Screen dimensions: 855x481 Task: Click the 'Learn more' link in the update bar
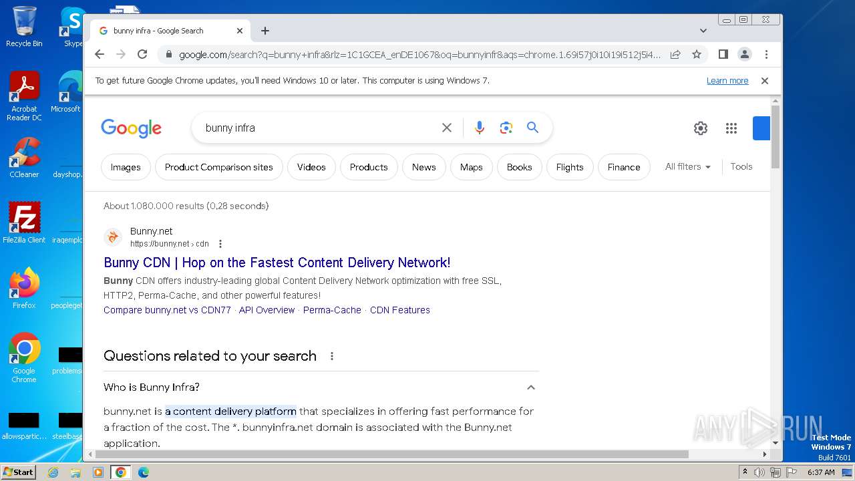pos(727,81)
